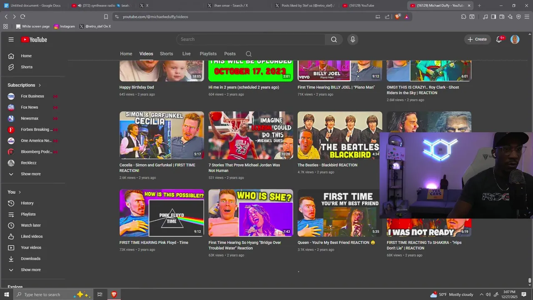
Task: Open Beatles Blackbird thumbnail
Action: click(340, 135)
